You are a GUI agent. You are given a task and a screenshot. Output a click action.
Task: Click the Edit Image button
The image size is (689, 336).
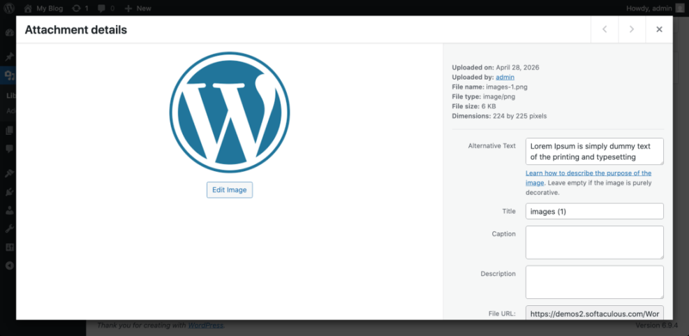click(230, 190)
